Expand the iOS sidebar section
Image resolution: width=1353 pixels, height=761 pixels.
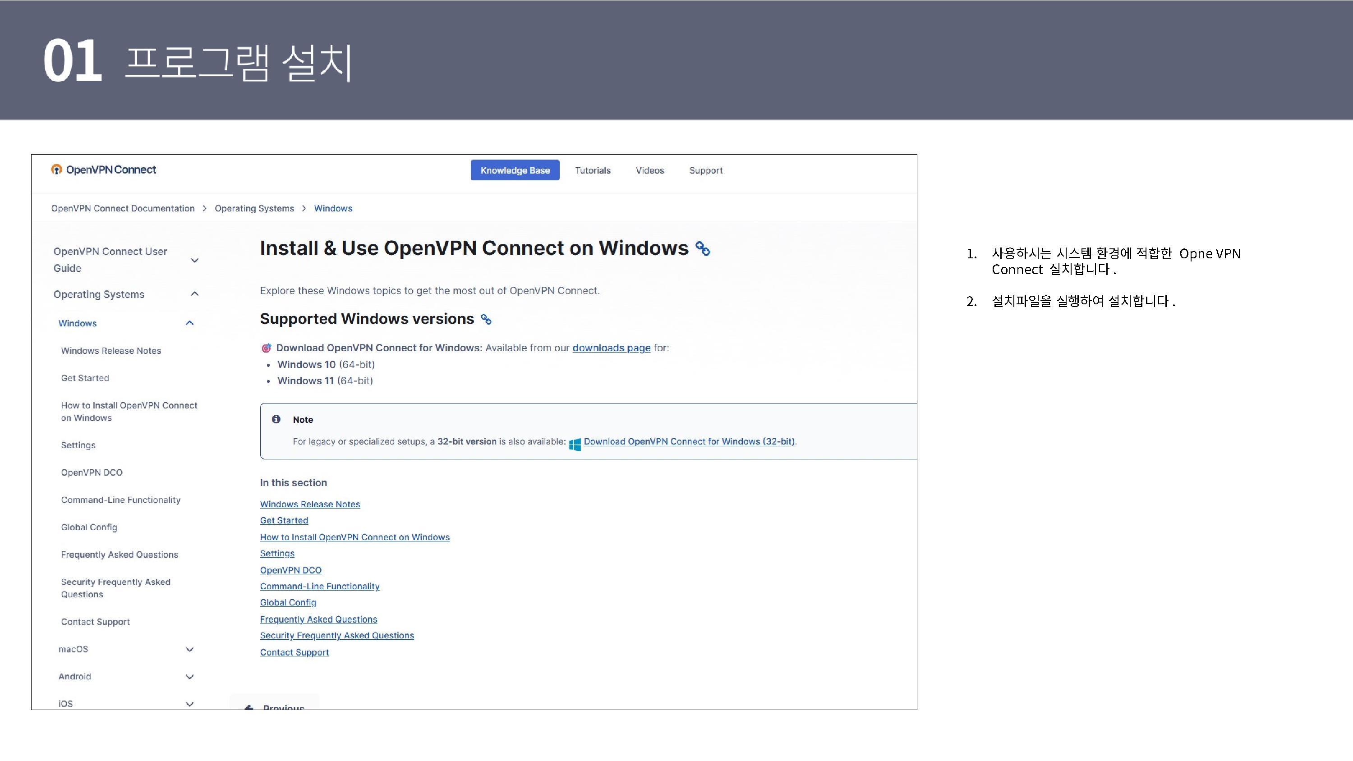click(x=189, y=704)
